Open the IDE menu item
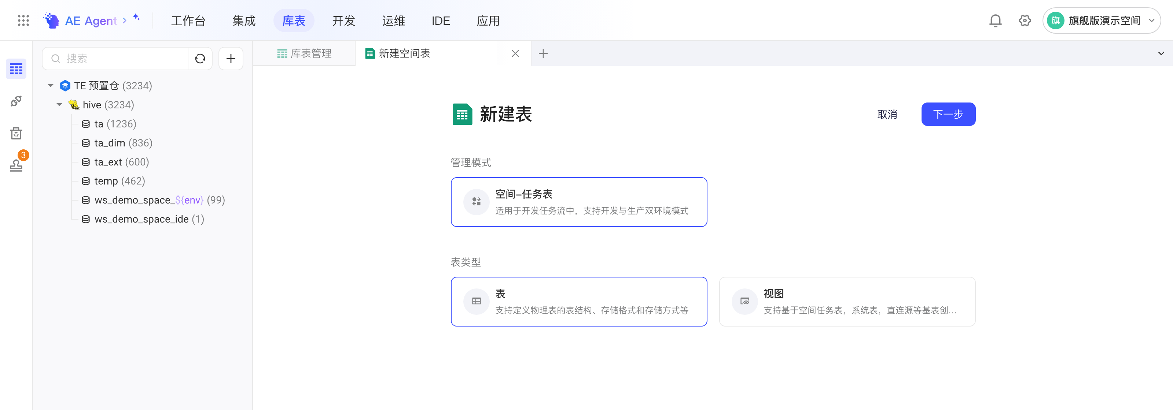 click(441, 21)
